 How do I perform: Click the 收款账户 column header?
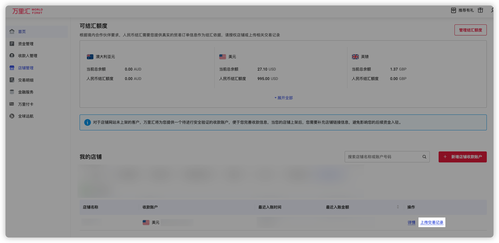(x=150, y=207)
